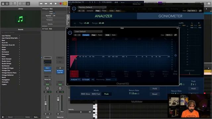Open Quick Help question mark icon
Screen dimensions: 212x119
click(11, 4)
